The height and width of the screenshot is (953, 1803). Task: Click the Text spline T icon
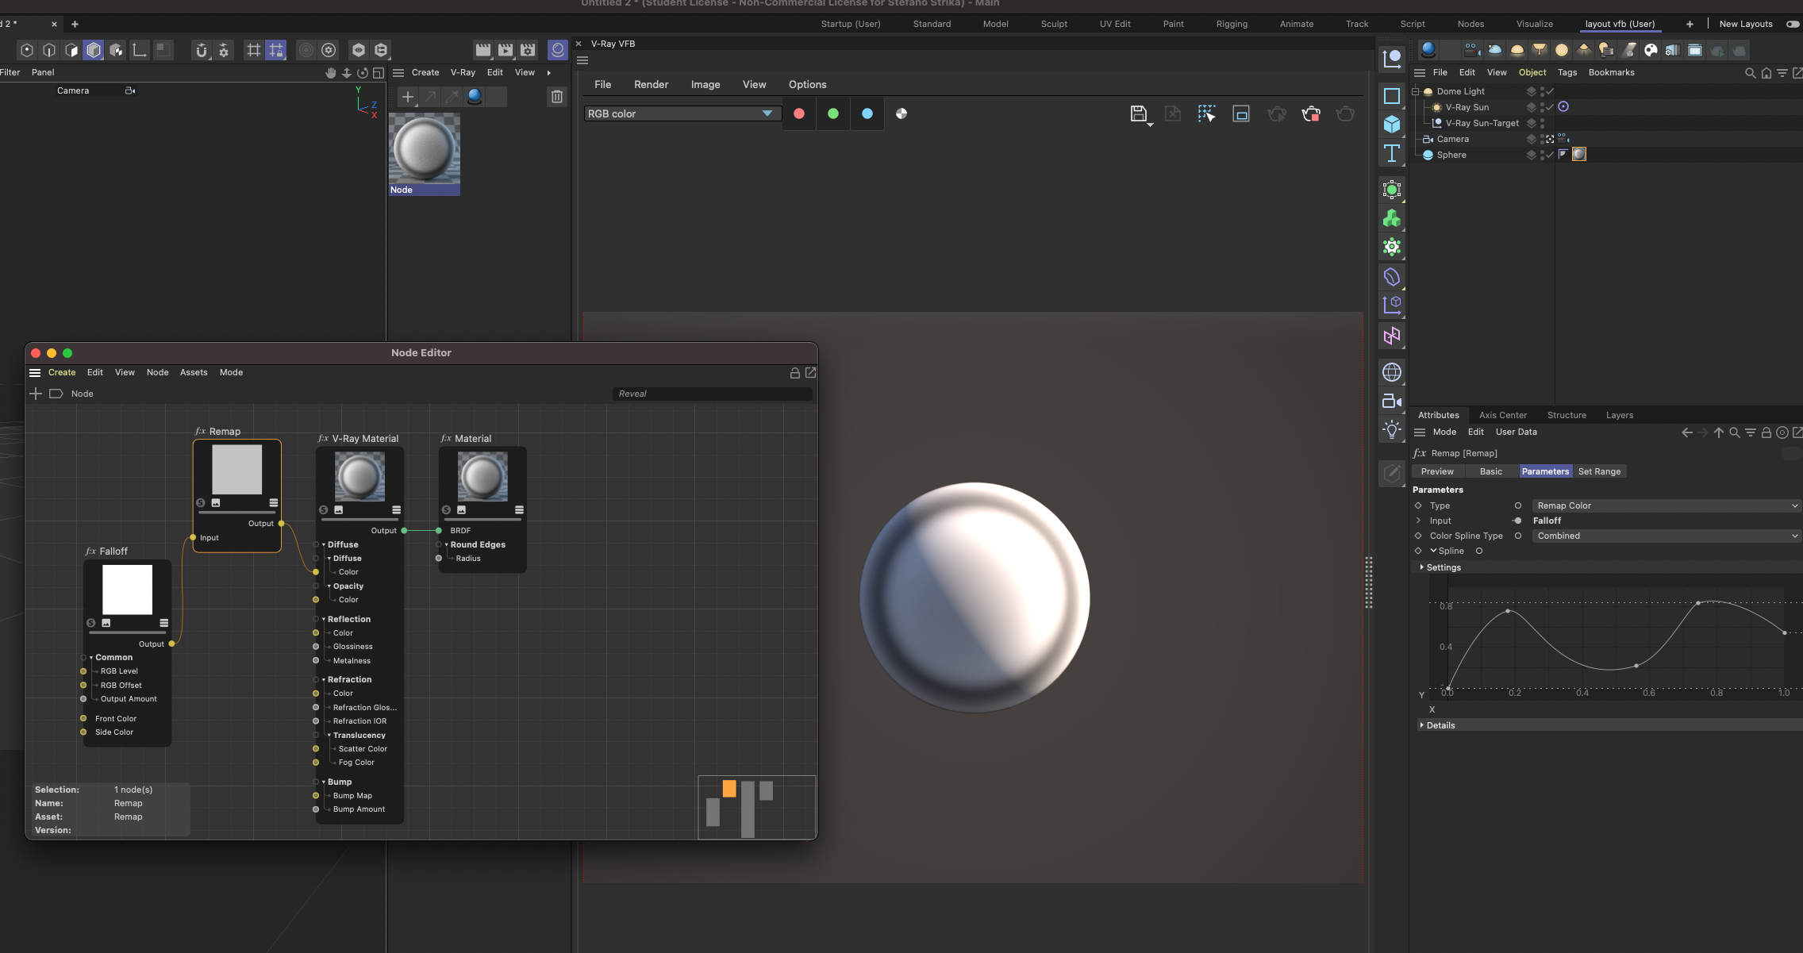(1392, 153)
